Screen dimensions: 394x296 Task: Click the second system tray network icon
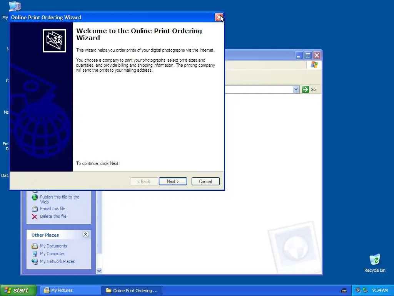pos(365,290)
